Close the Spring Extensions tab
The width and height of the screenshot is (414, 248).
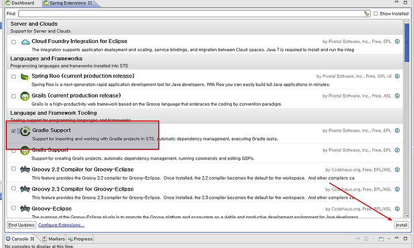[x=90, y=3]
